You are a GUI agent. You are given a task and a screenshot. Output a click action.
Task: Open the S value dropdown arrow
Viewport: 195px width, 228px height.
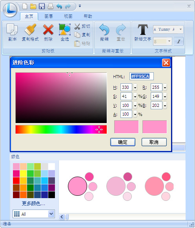135,97
